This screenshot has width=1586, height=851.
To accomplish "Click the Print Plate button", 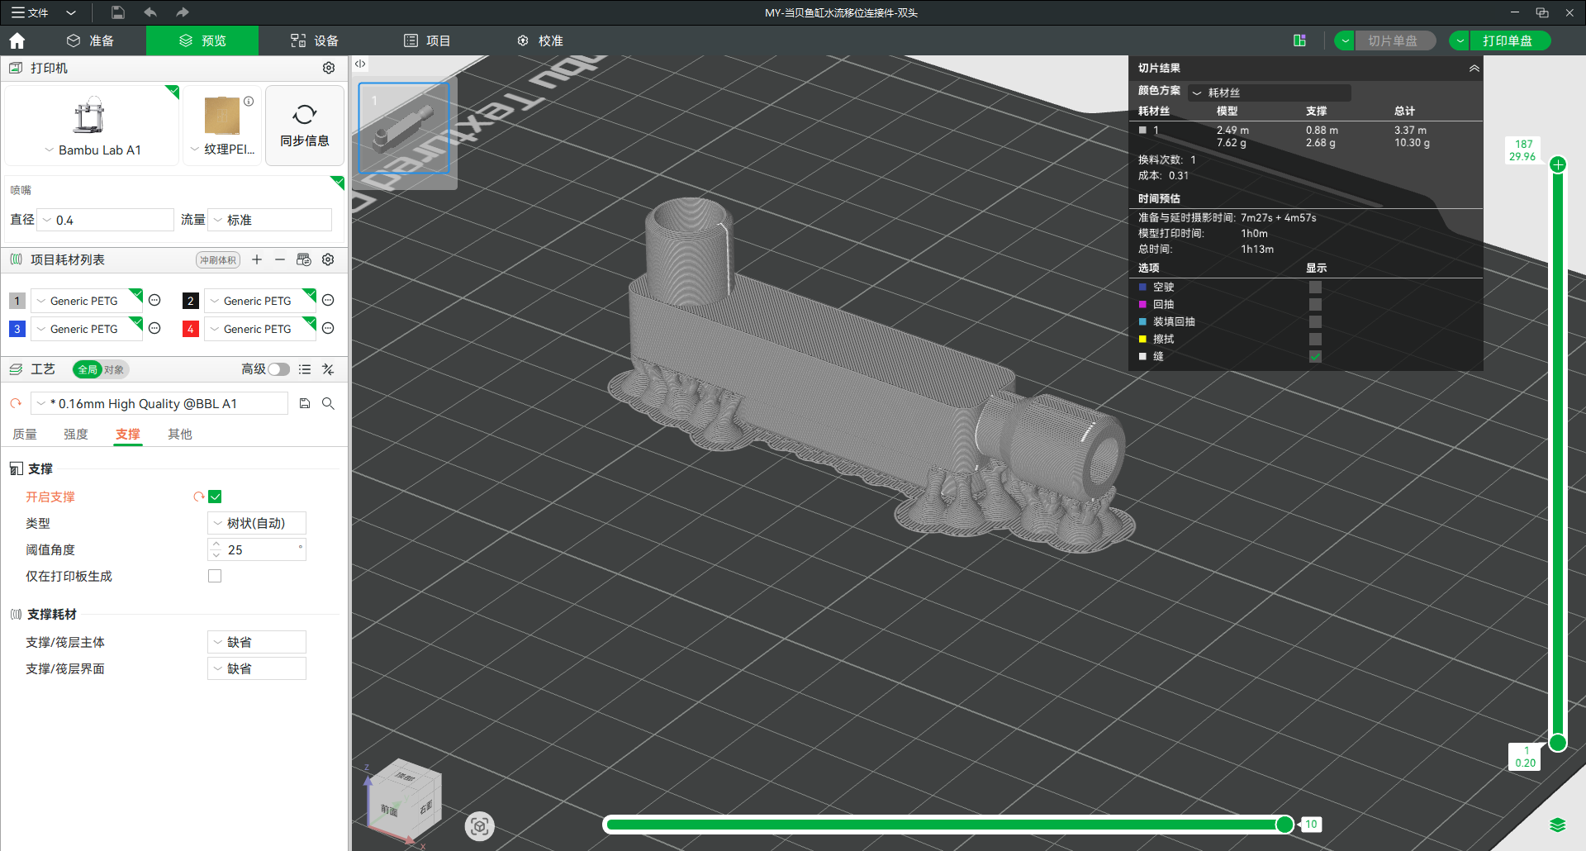I will (x=1508, y=40).
